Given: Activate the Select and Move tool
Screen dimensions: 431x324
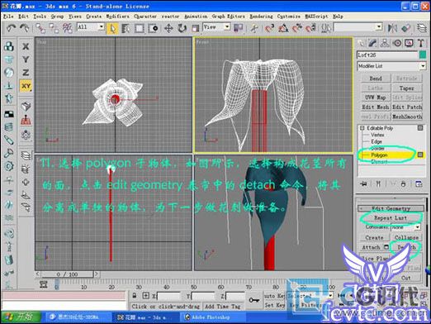Looking at the screenshot, I should [168, 28].
